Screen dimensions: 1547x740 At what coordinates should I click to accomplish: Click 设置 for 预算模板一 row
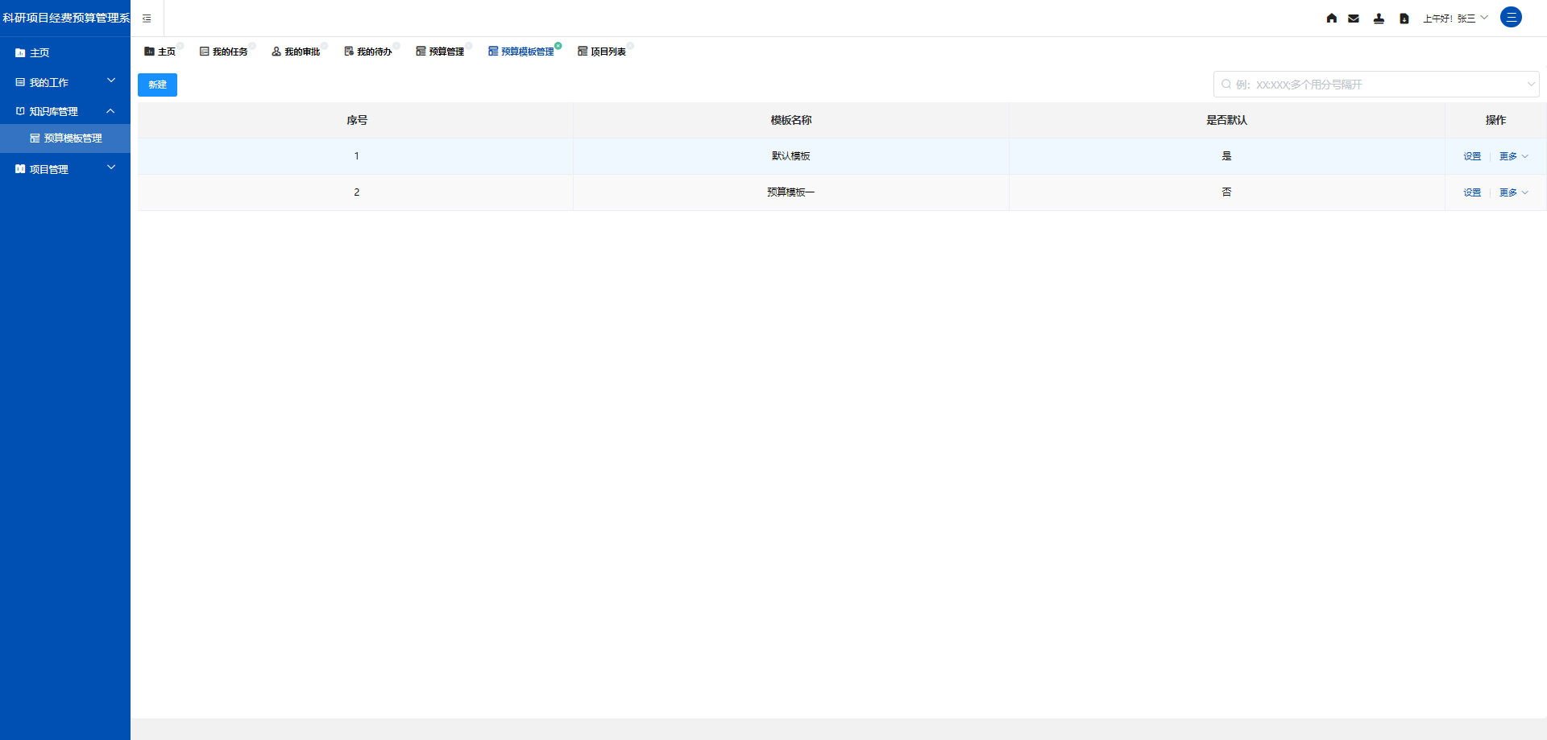coord(1472,192)
